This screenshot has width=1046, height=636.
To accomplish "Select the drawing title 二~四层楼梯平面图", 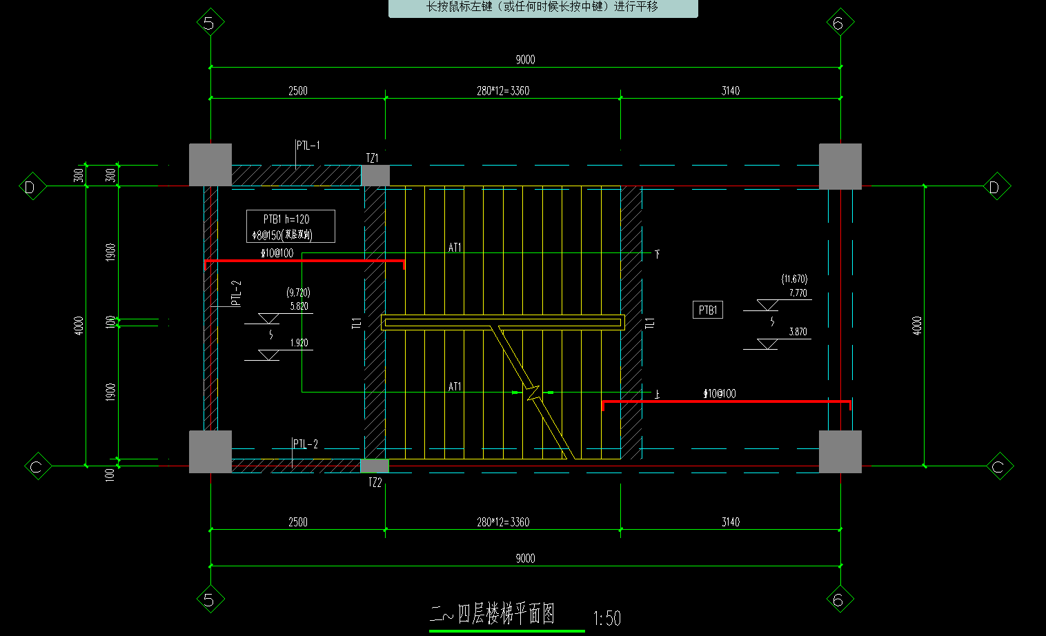I will [x=492, y=613].
